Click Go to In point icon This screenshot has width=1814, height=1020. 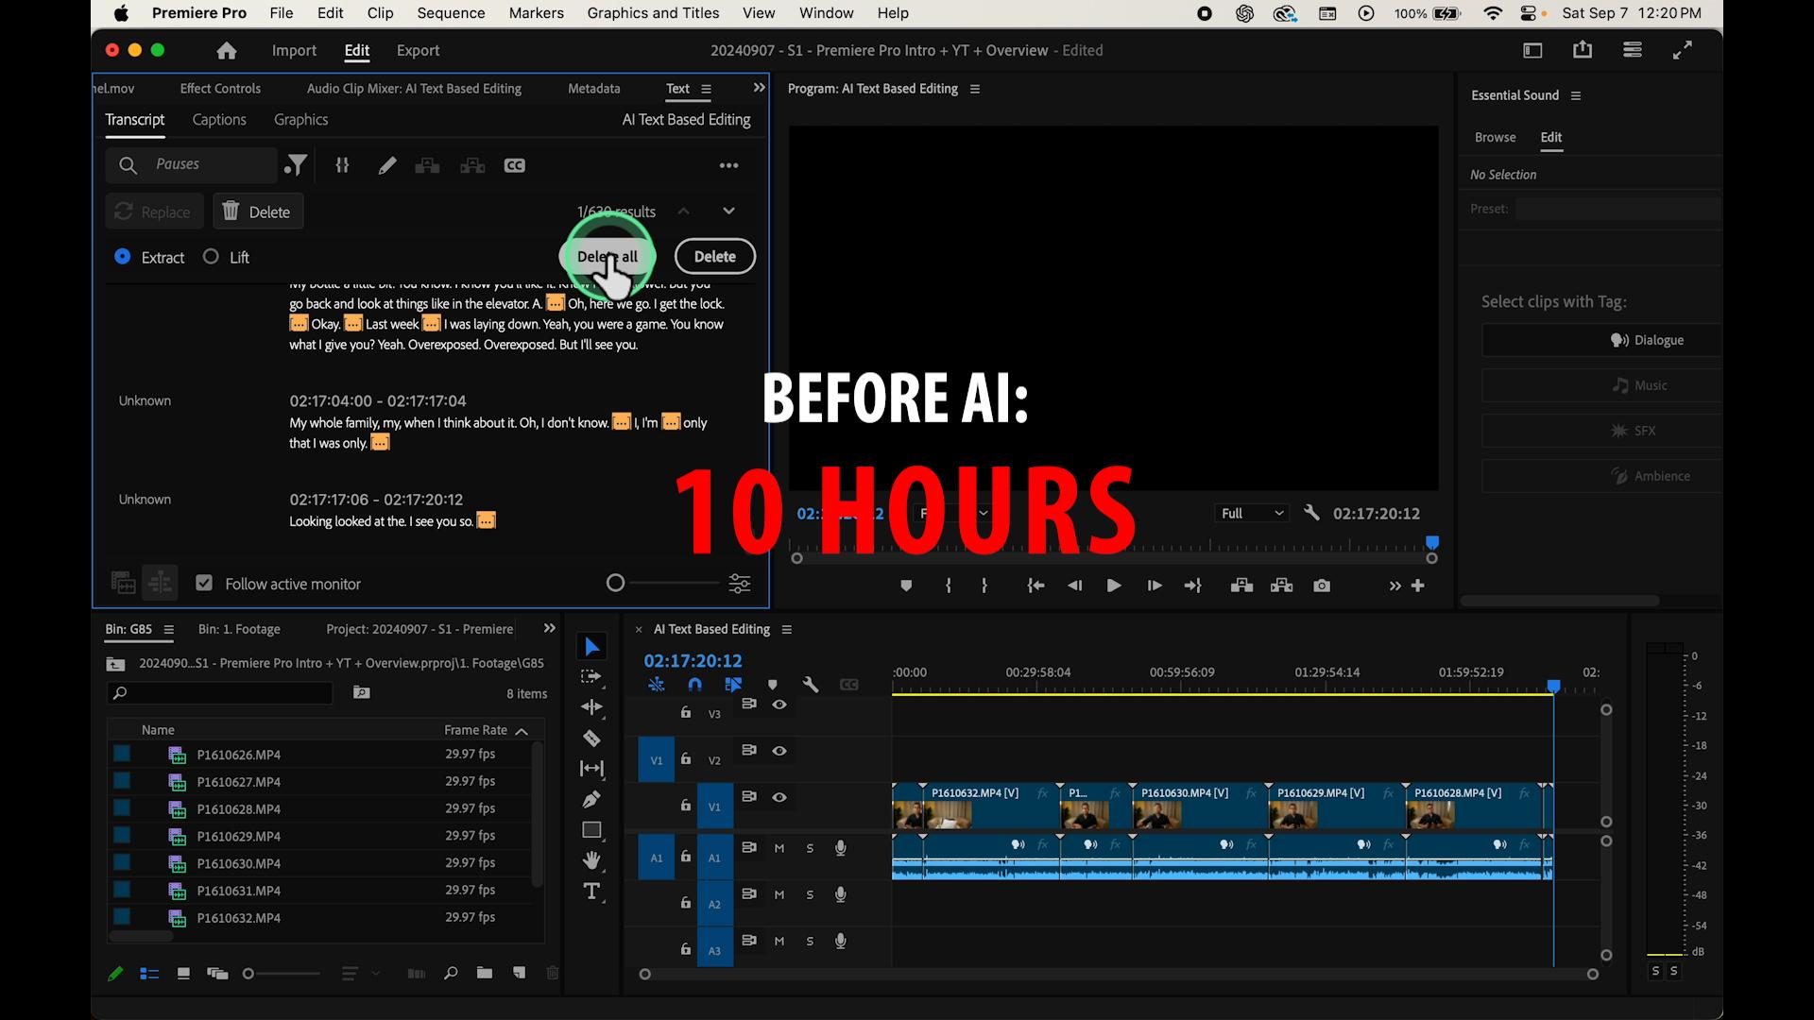1035,586
